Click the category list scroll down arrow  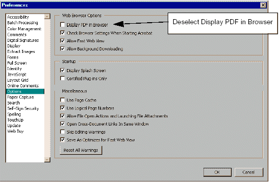click(47, 159)
